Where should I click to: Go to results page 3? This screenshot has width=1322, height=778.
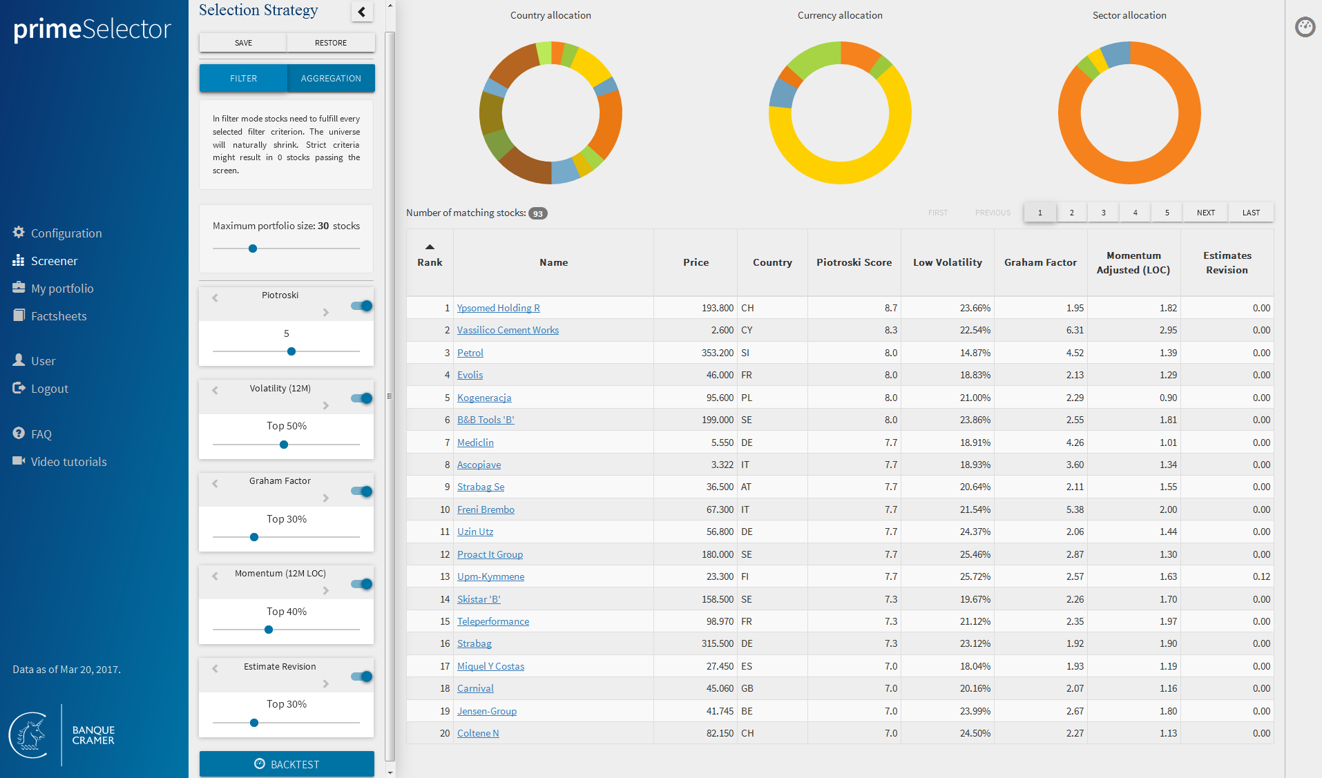click(x=1103, y=212)
